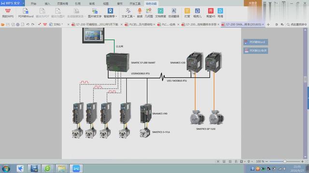Click the SIMOTICS S-1FL6 label

click(x=161, y=132)
